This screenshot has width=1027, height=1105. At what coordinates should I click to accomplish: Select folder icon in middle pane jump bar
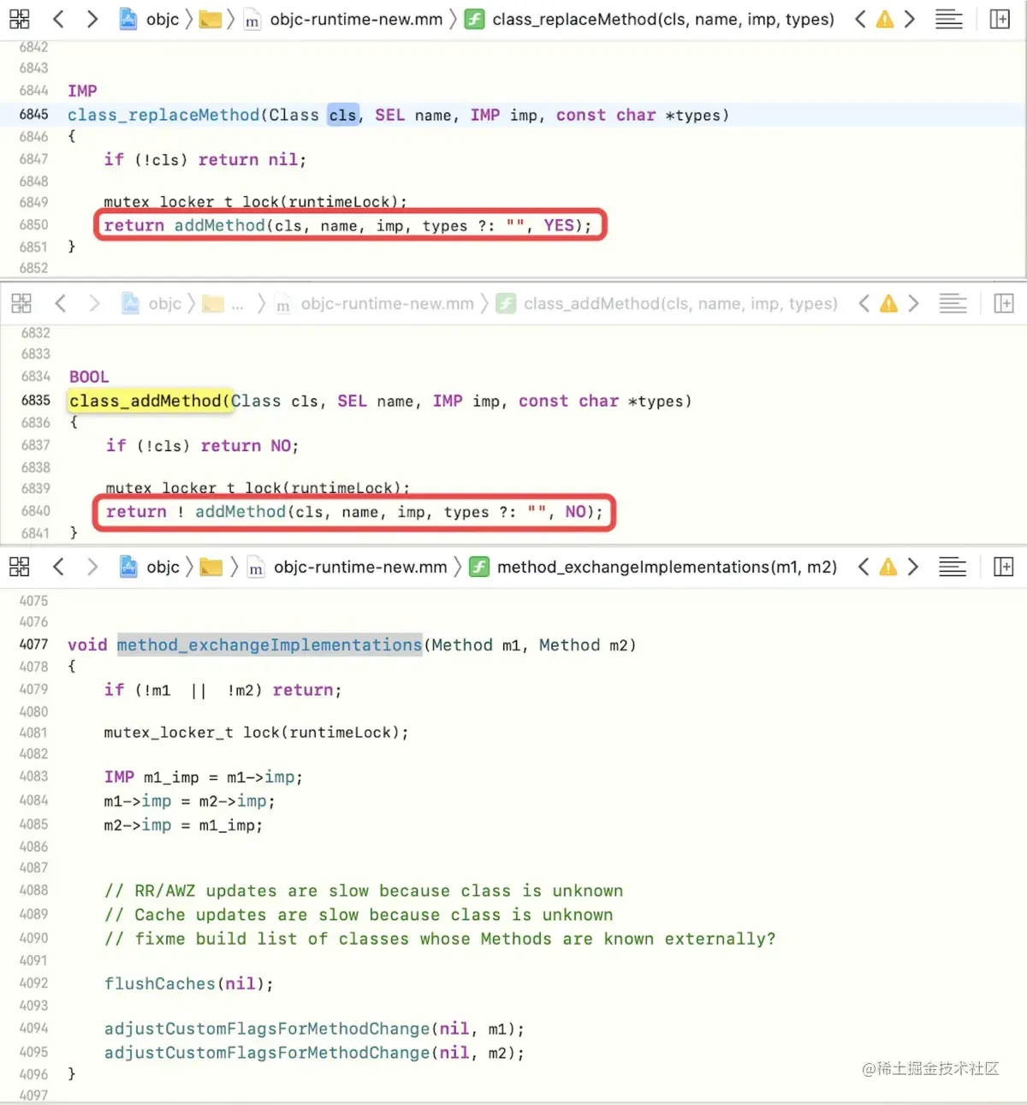tap(213, 303)
